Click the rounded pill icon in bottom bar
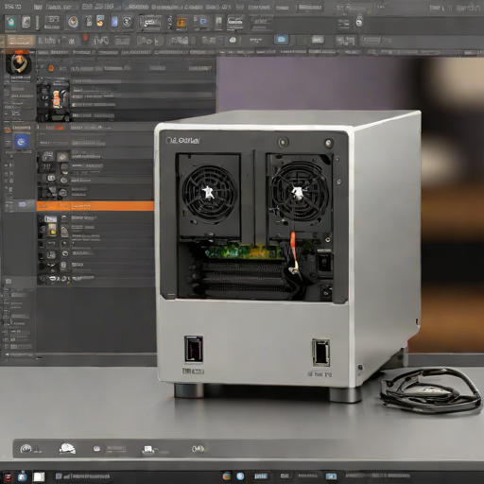The width and height of the screenshot is (484, 484). coord(199,448)
